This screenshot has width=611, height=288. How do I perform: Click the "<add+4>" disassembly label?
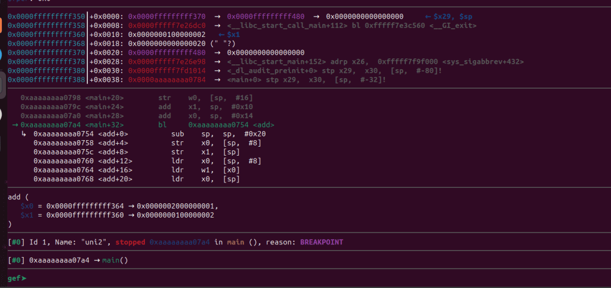coord(113,143)
